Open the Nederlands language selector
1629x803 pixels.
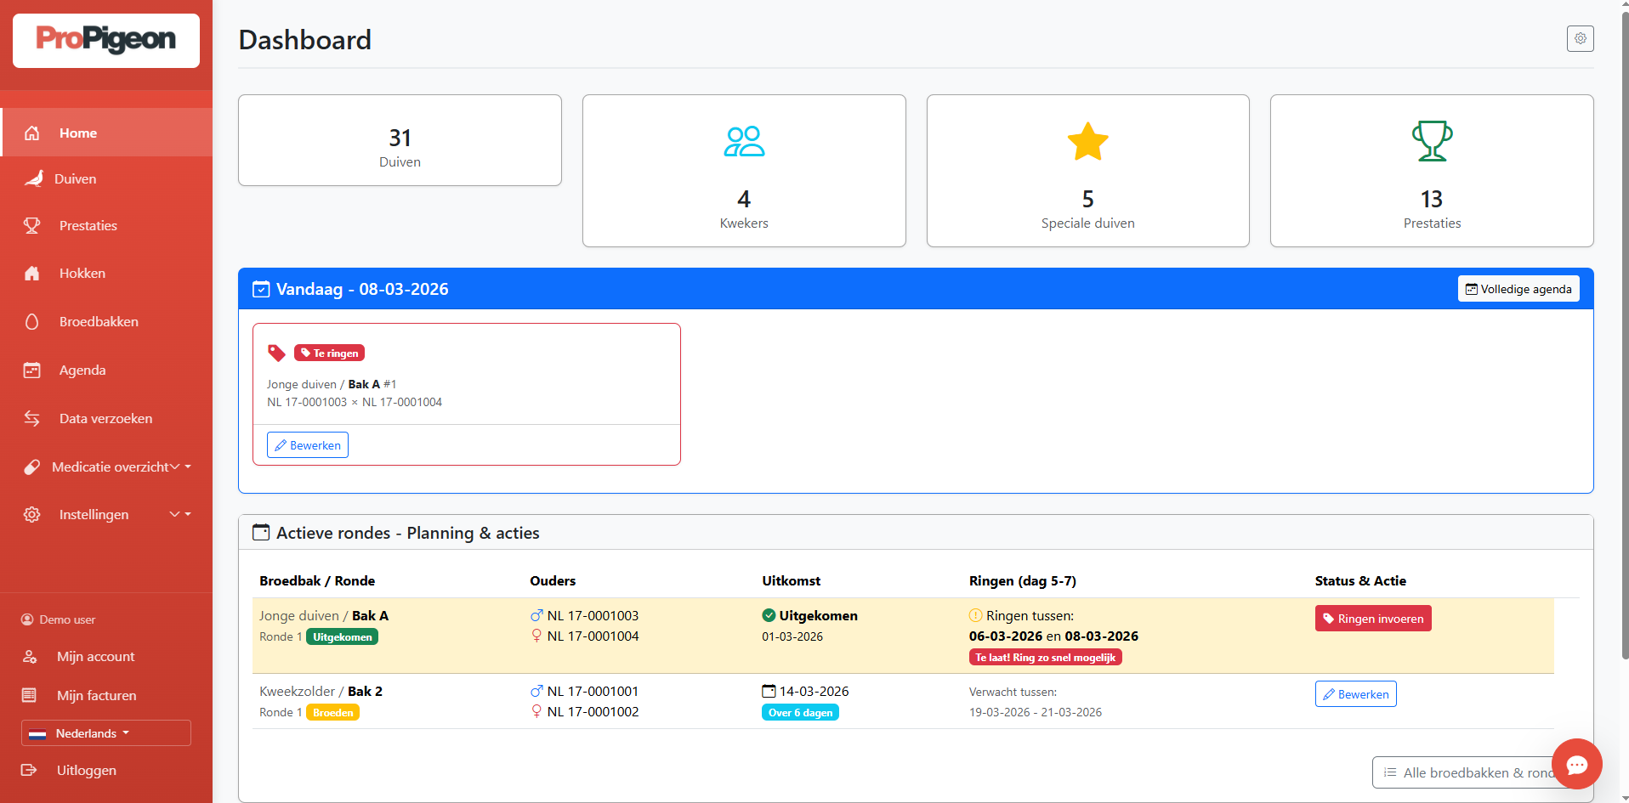pyautogui.click(x=105, y=732)
